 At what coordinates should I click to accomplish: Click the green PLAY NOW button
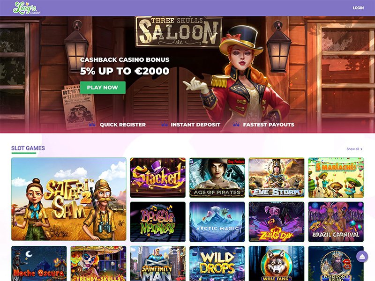103,88
